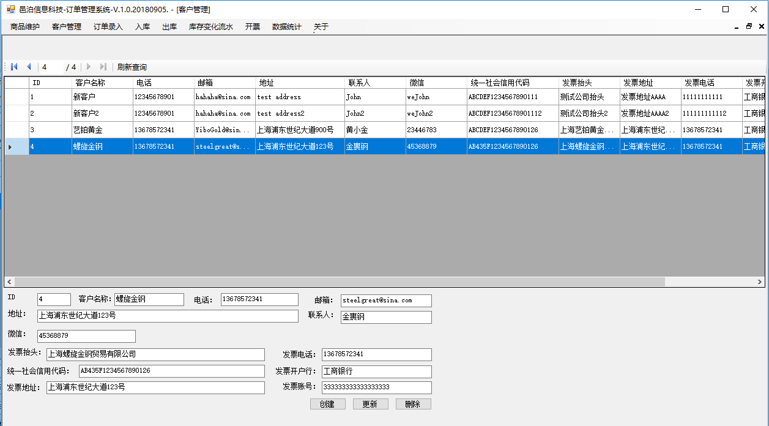Image resolution: width=769 pixels, height=426 pixels.
Task: Click cell 'test address2'
Action: pos(300,114)
